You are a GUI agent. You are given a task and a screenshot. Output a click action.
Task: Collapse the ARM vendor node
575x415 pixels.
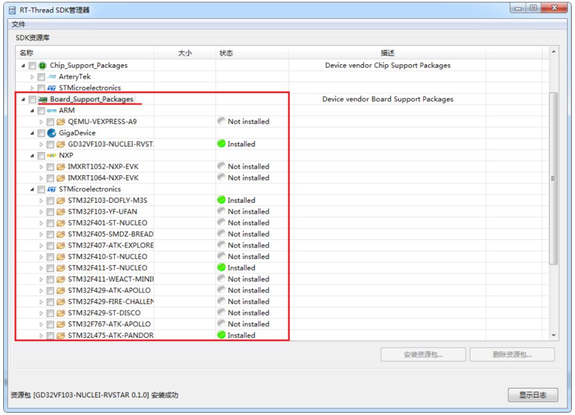pos(32,111)
